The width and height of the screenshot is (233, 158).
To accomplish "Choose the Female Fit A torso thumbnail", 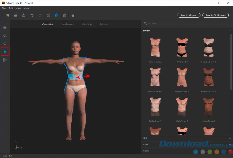I will [182, 48].
